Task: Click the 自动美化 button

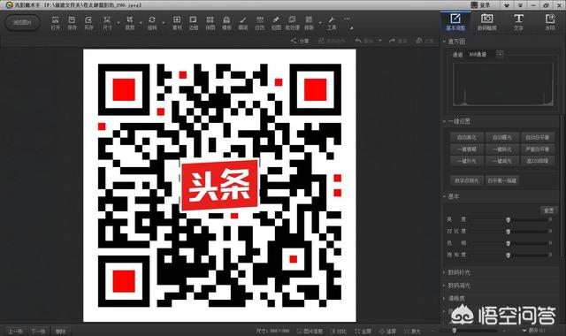Action: 467,138
